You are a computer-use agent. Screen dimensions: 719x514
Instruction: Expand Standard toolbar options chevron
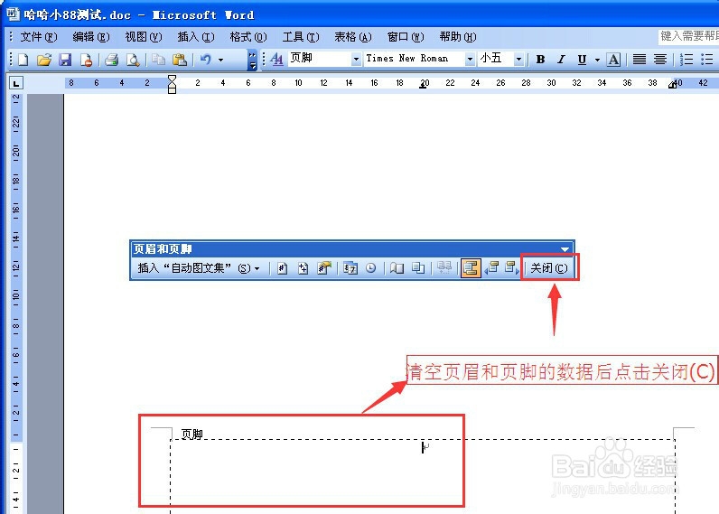point(252,60)
